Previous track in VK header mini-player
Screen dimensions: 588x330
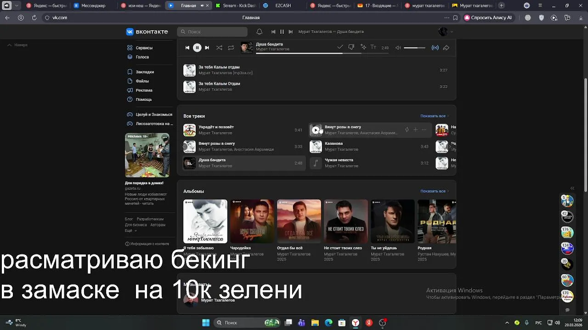point(273,32)
